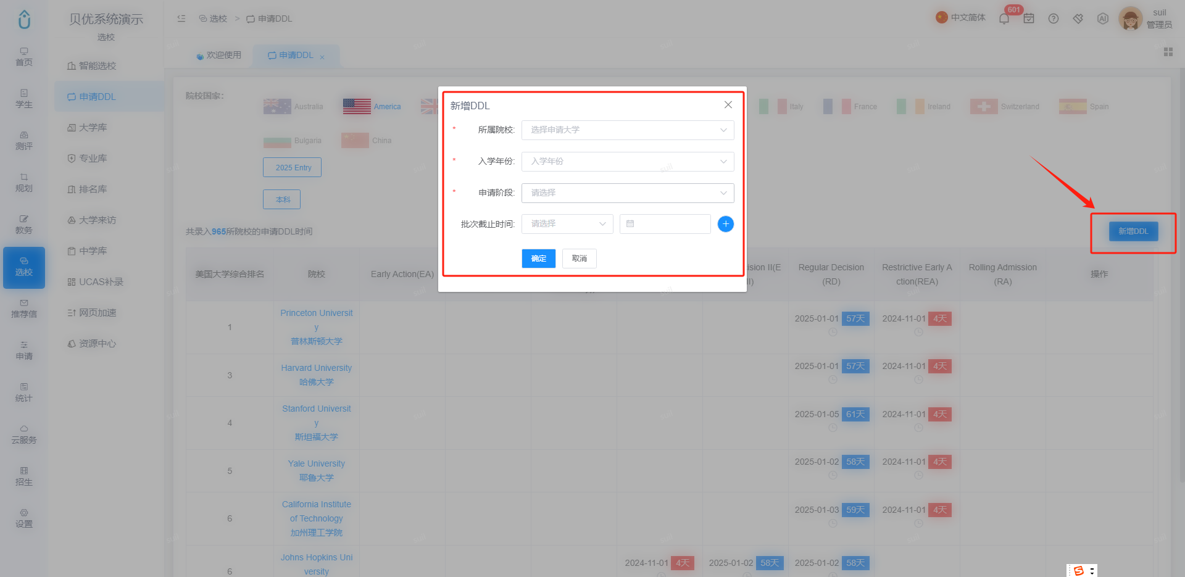Image resolution: width=1185 pixels, height=577 pixels.
Task: Open the 申请阶段 dropdown
Action: pos(628,193)
